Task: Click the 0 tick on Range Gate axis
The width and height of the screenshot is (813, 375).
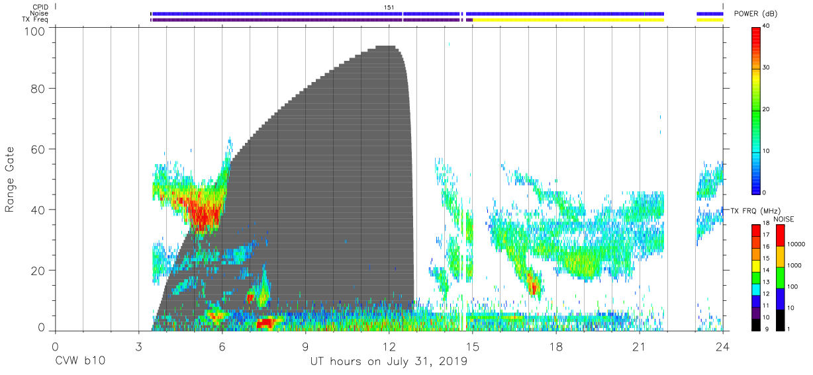Action: tap(42, 327)
